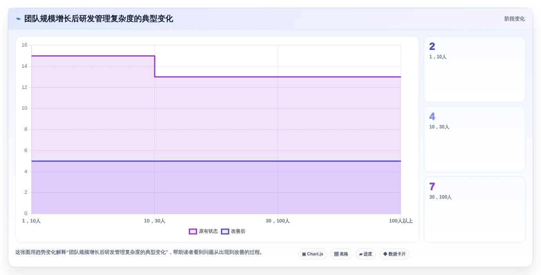Open the data card showing 4

pyautogui.click(x=475, y=139)
